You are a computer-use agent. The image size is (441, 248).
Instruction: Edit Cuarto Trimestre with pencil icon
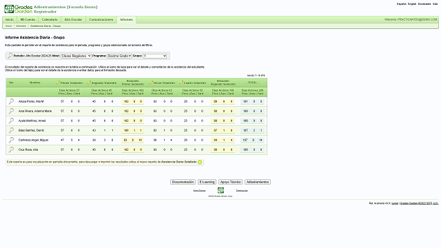point(181,83)
